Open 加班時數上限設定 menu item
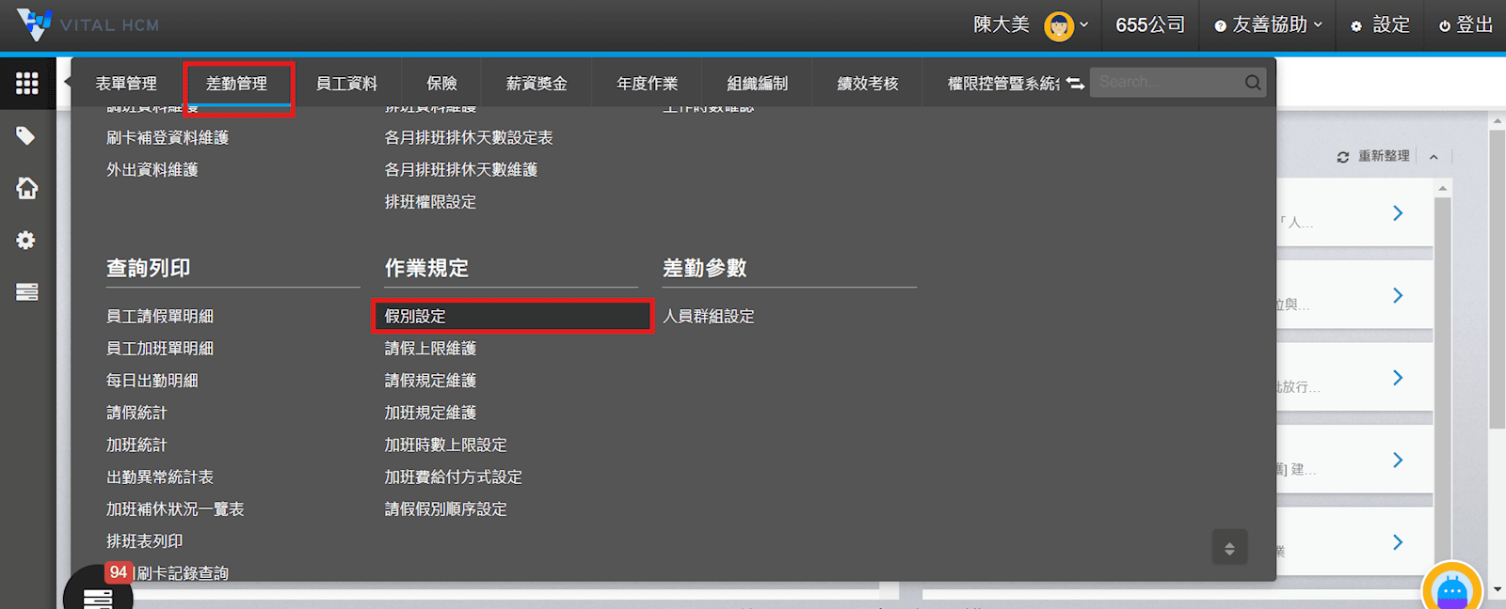 pos(445,445)
